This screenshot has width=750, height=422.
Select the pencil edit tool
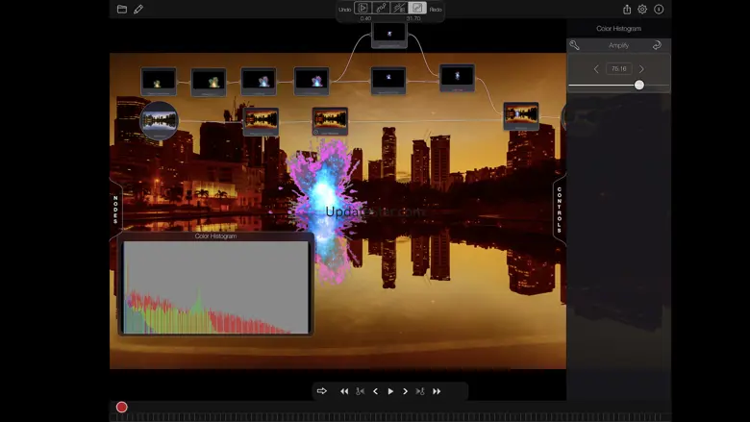click(x=138, y=9)
